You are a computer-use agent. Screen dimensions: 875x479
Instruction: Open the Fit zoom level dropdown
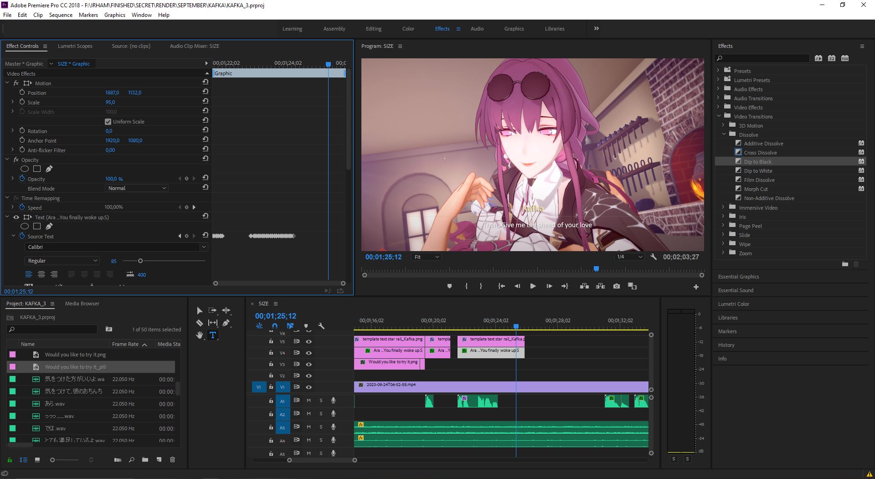(x=426, y=257)
